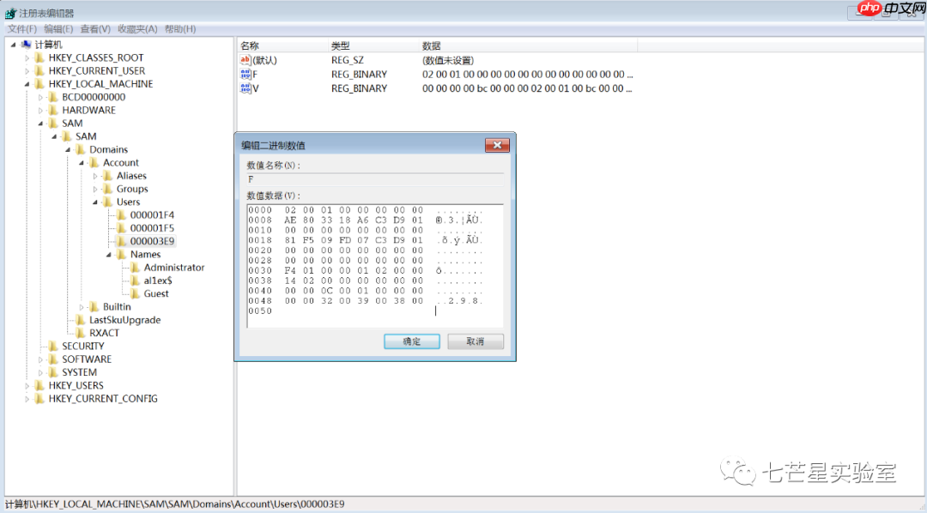Click the binary data icon beside value V
Viewport: 927px width, 513px height.
pyautogui.click(x=245, y=88)
